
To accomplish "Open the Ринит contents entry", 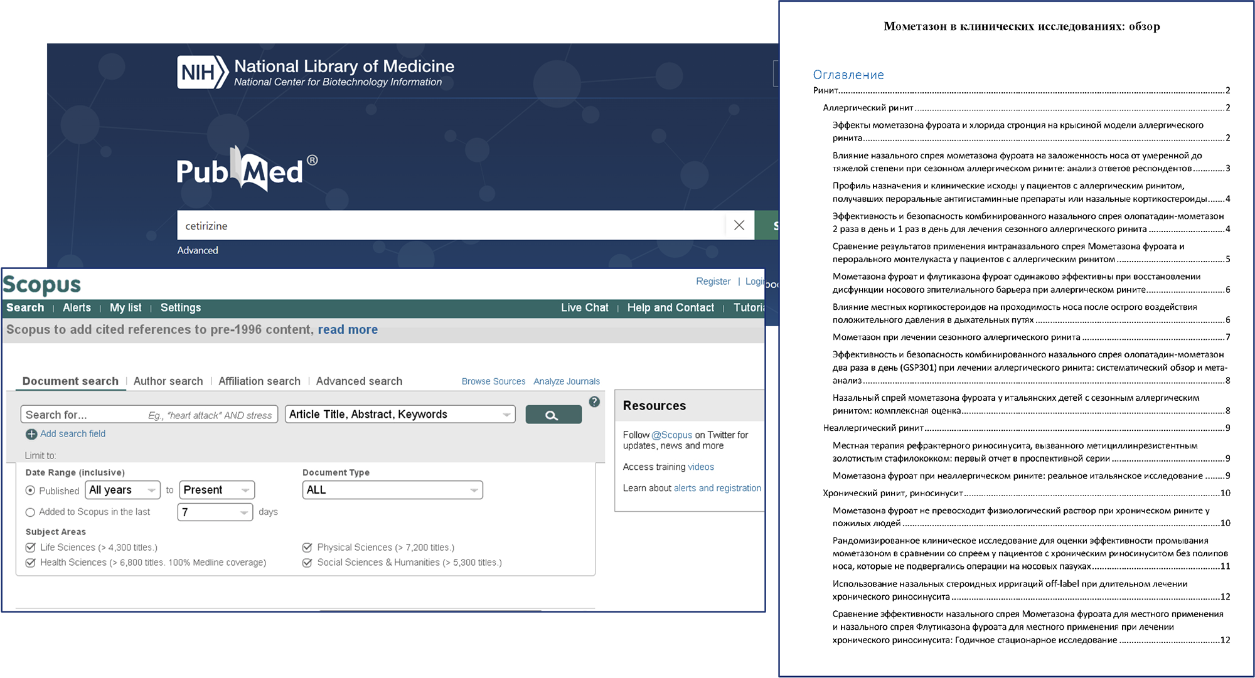I will [1022, 90].
